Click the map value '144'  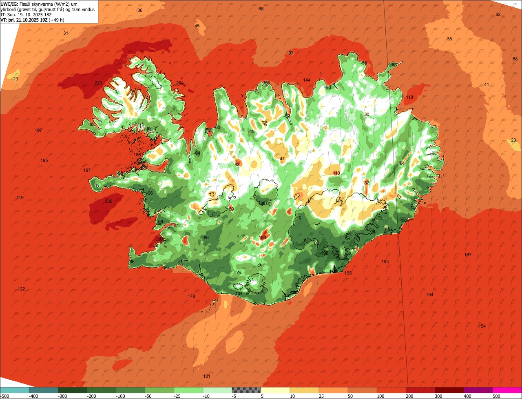click(307, 80)
